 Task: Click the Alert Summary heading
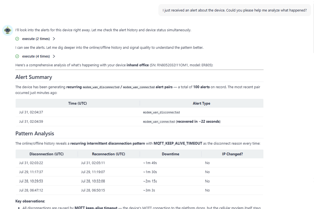34,77
